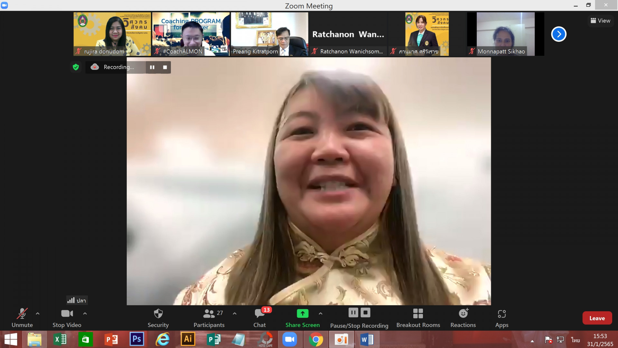
Task: Open the orange app icon beside Chrome
Action: coord(341,340)
